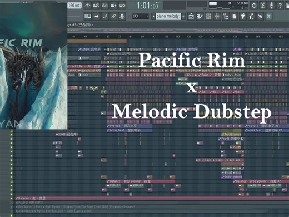Click the scissors snip icon at top right
The width and height of the screenshot is (289, 217).
tap(263, 6)
